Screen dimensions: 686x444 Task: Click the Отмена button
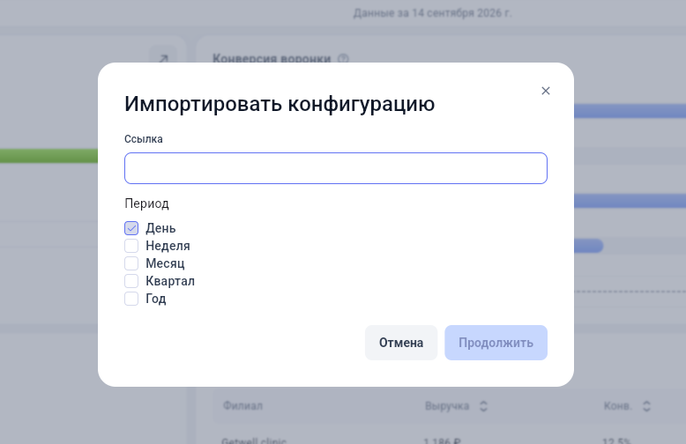pos(401,343)
